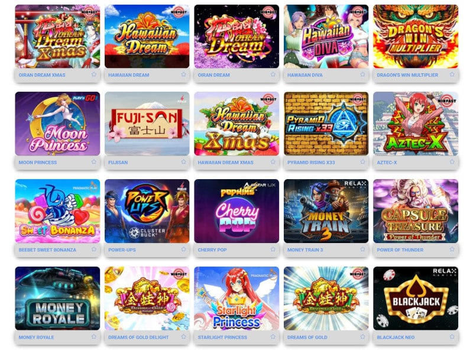Toggle the favorite star for Dragon's Win Multiplier

452,74
